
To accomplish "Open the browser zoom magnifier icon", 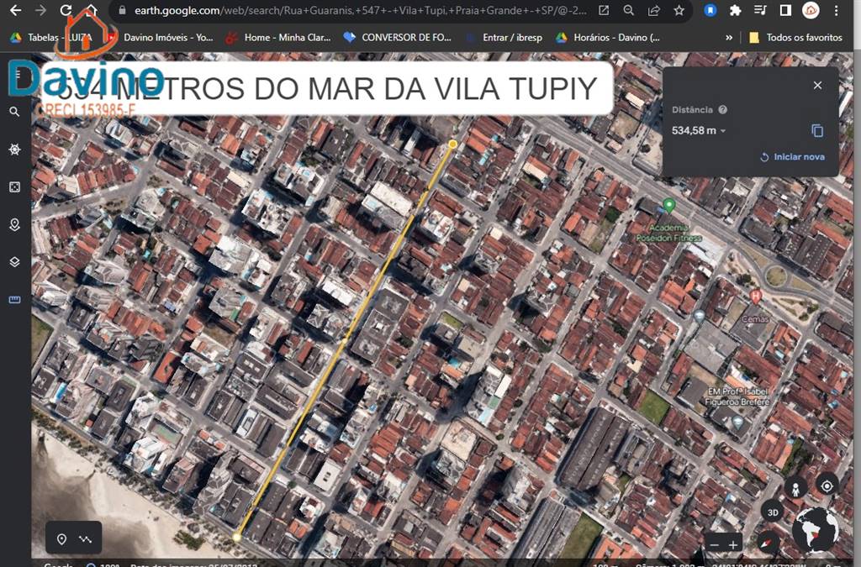I will click(629, 10).
